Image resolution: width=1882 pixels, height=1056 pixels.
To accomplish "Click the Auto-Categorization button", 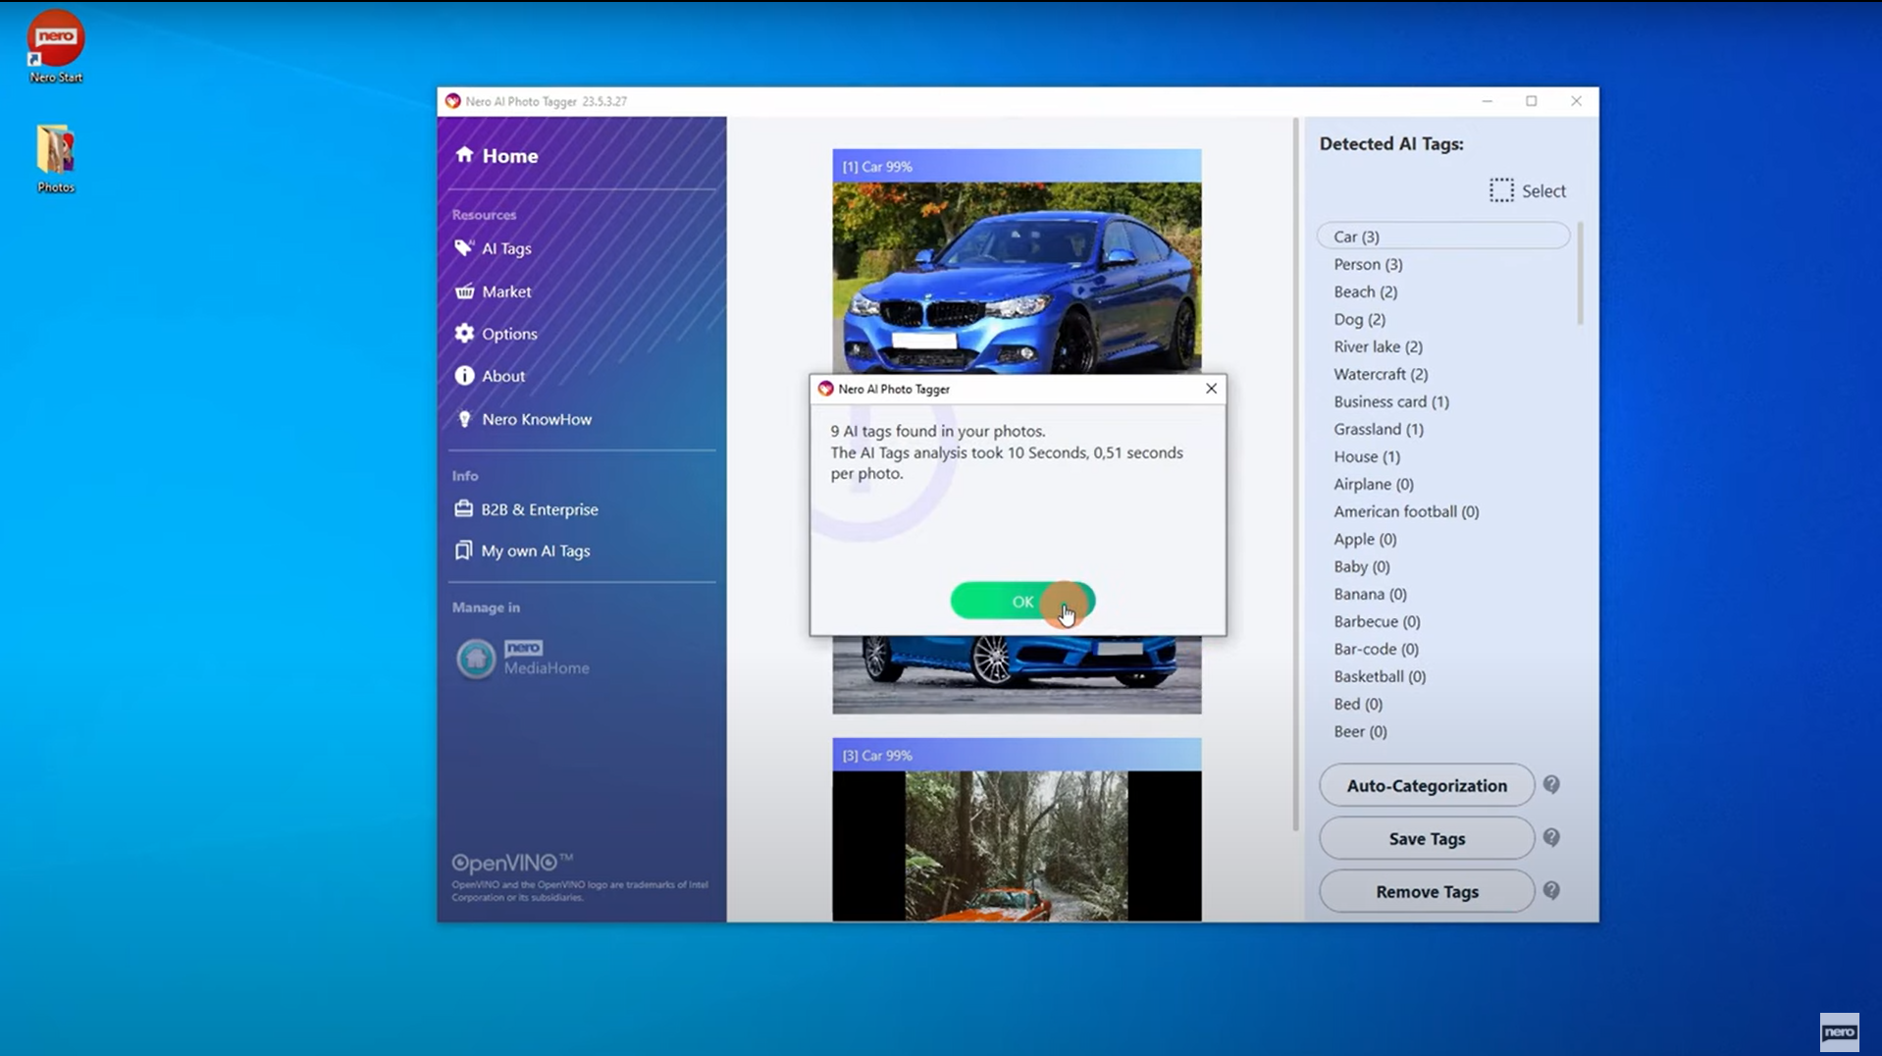I will coord(1427,785).
